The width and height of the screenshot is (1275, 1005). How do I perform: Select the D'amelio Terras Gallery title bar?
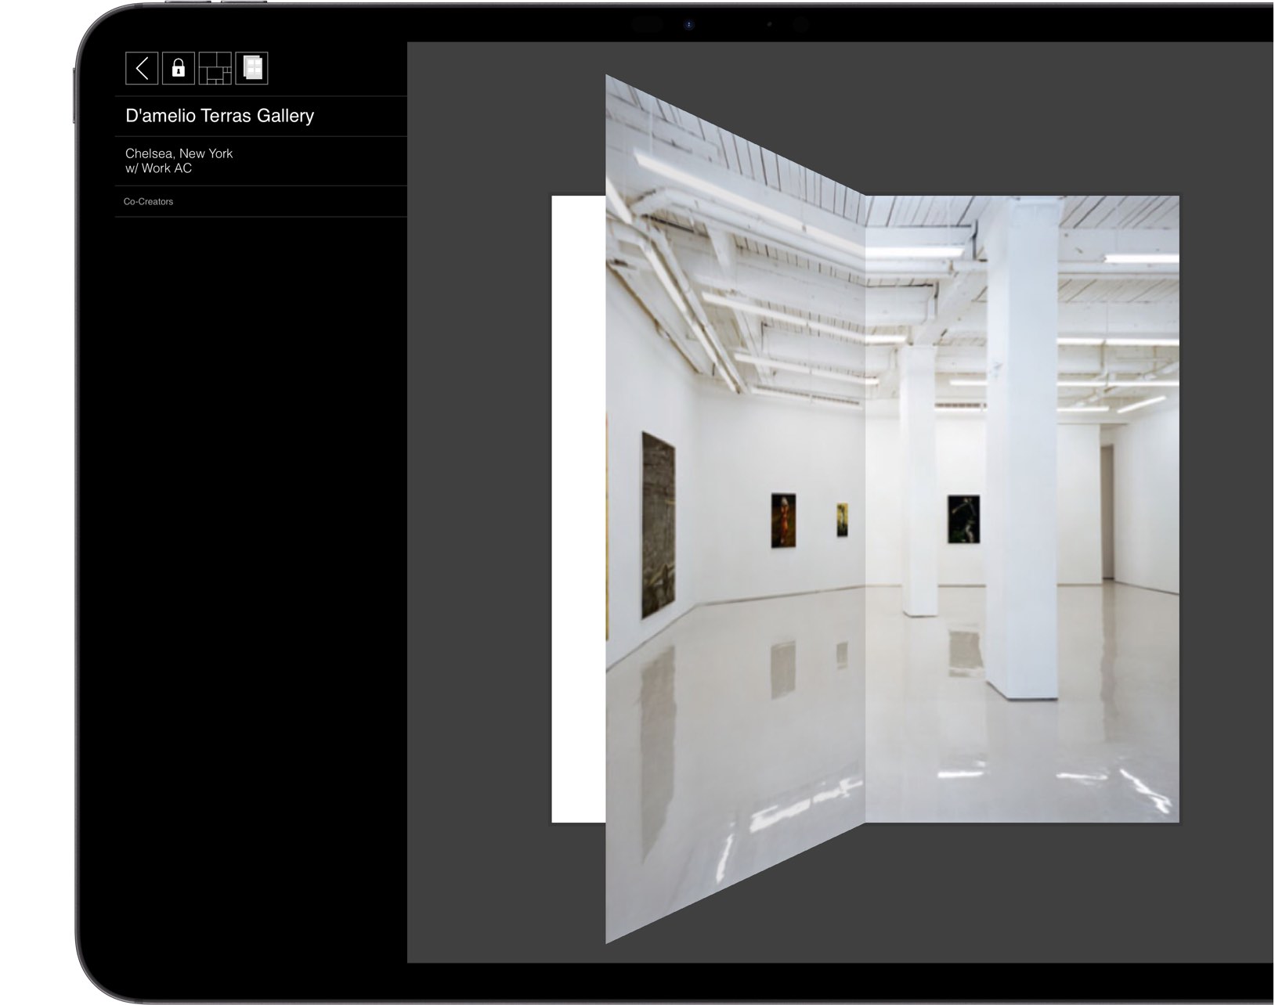219,115
